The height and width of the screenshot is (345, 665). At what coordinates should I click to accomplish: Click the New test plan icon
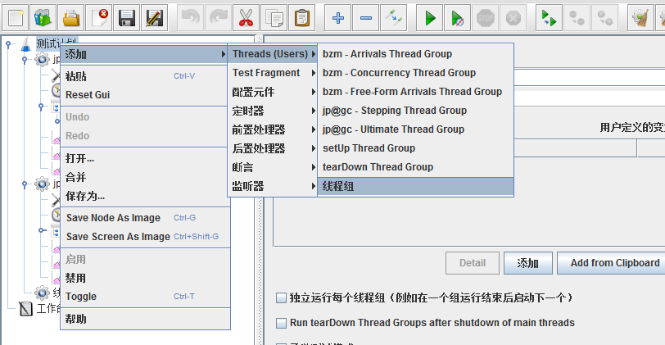[16, 16]
